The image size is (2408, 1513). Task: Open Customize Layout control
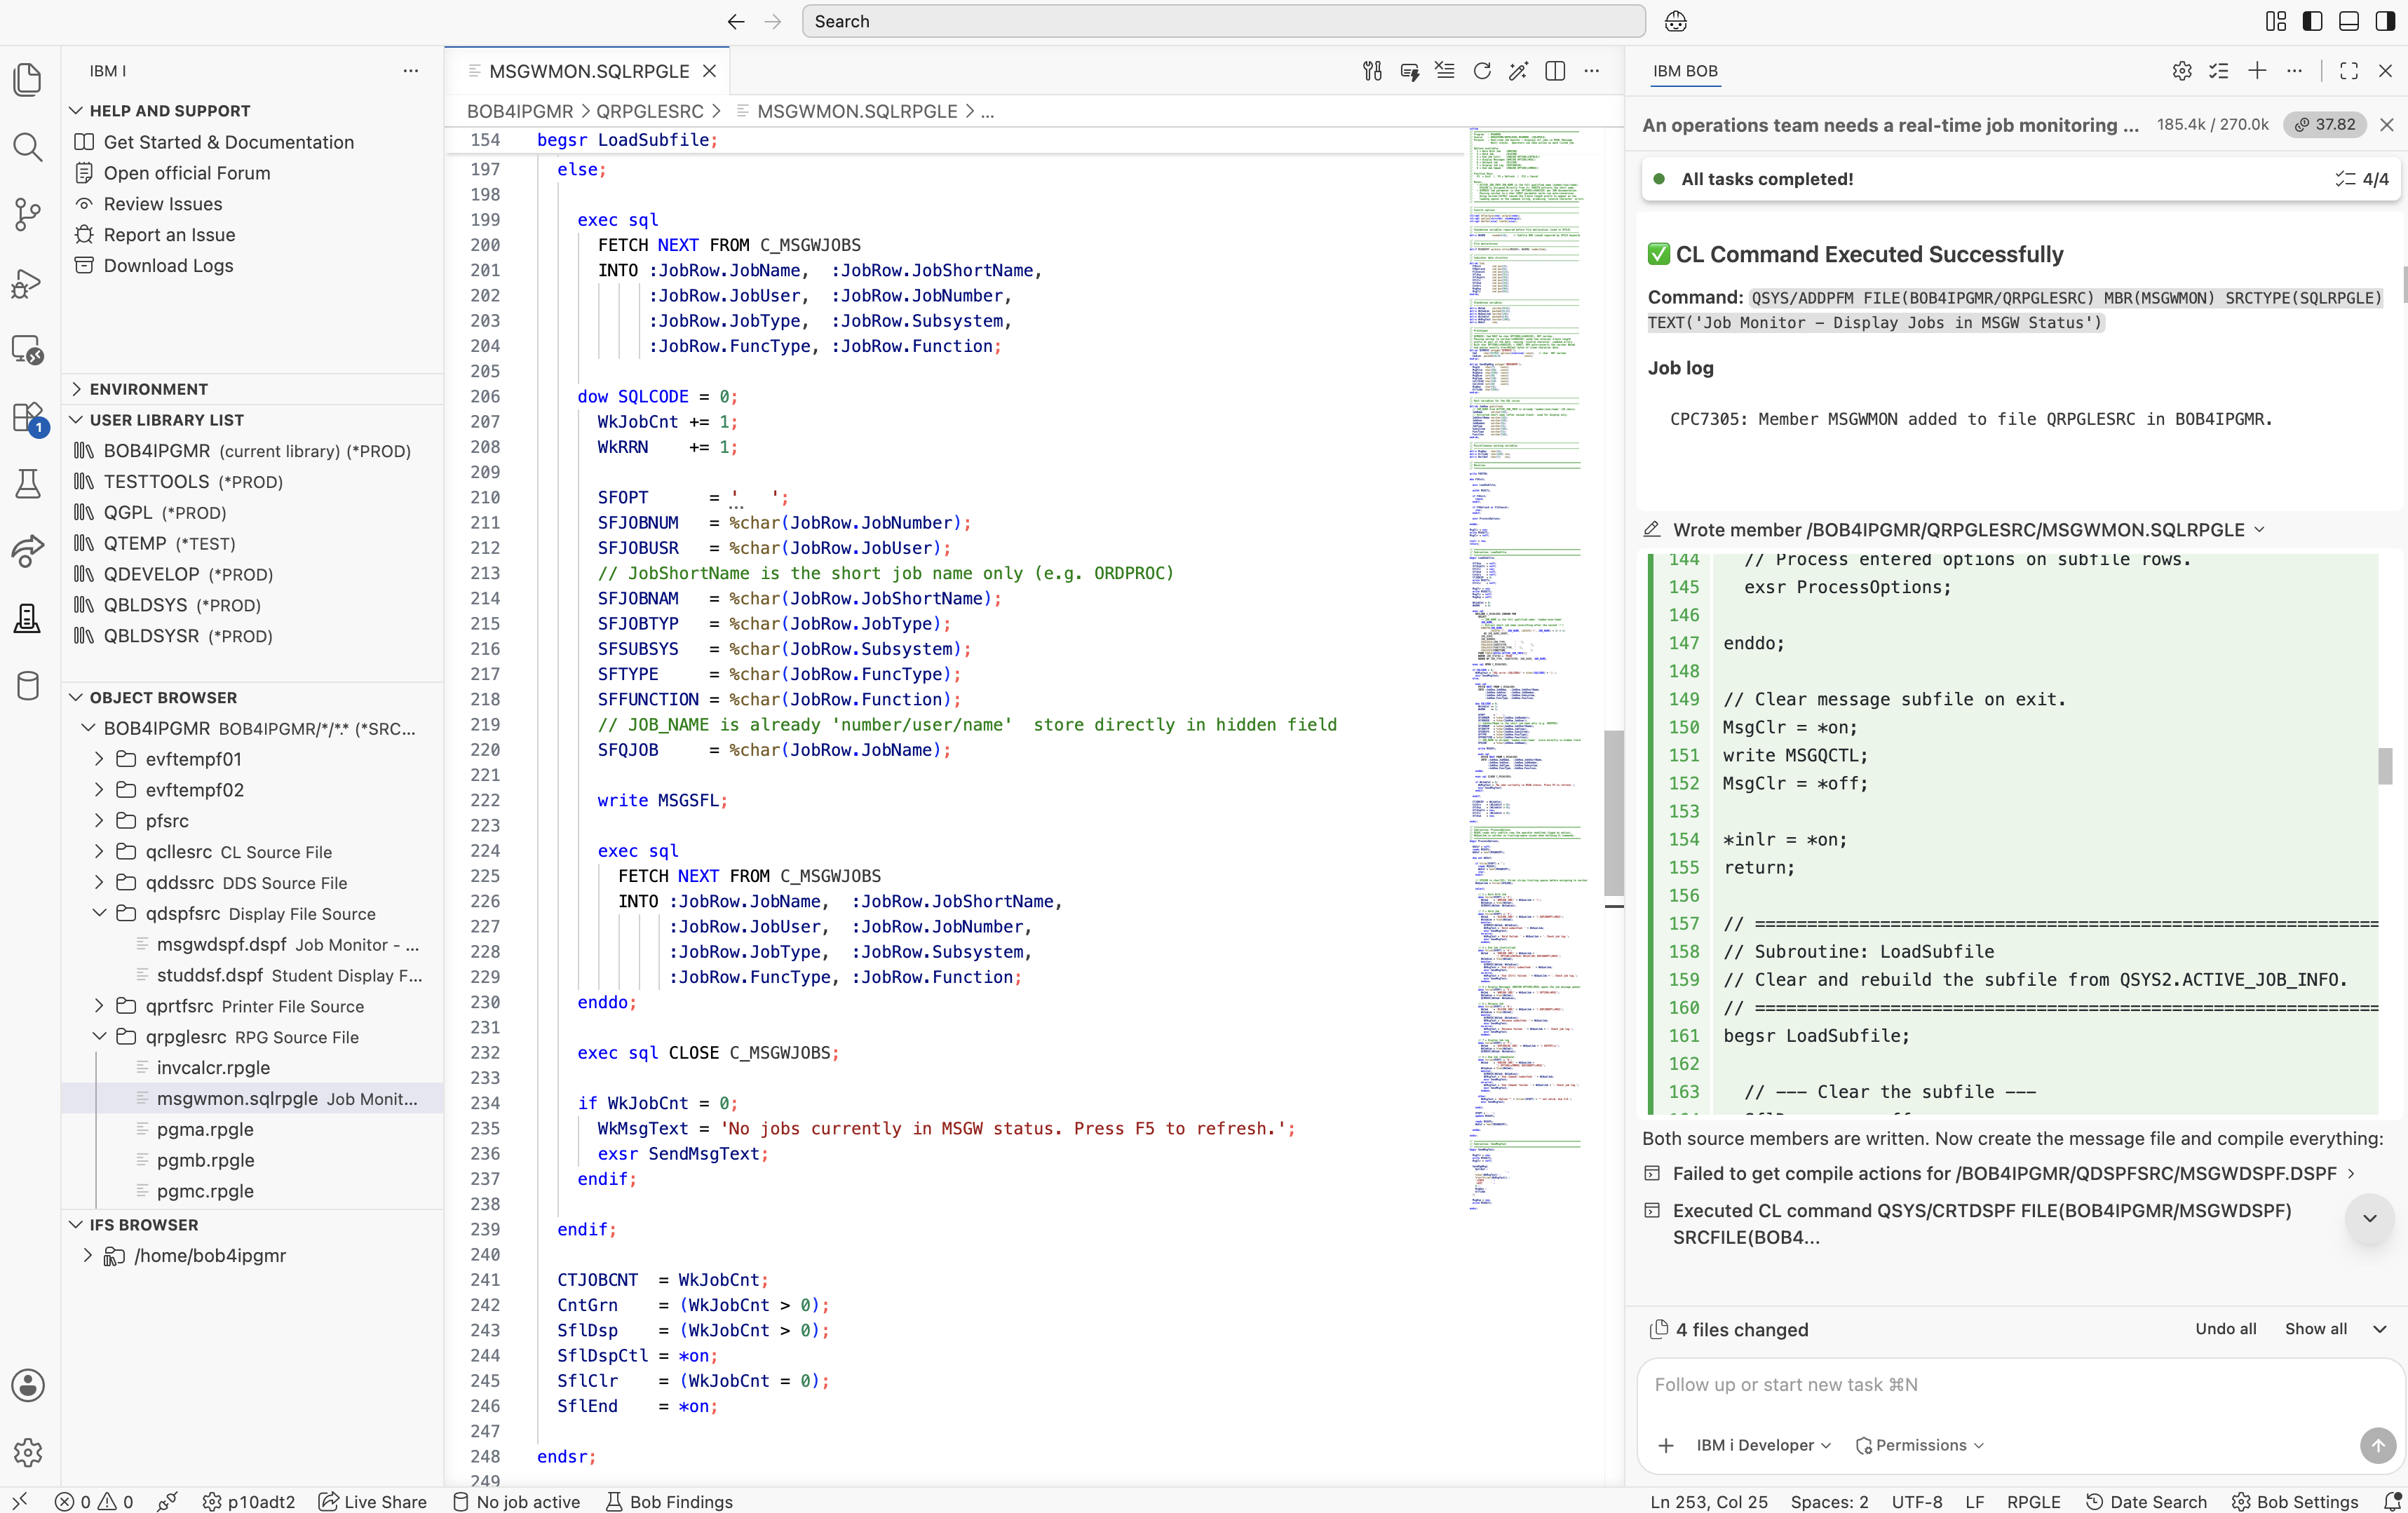[2276, 21]
